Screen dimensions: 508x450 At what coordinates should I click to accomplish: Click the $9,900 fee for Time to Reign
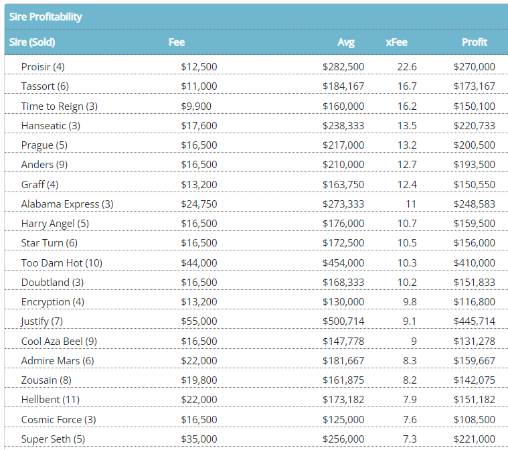(x=196, y=106)
